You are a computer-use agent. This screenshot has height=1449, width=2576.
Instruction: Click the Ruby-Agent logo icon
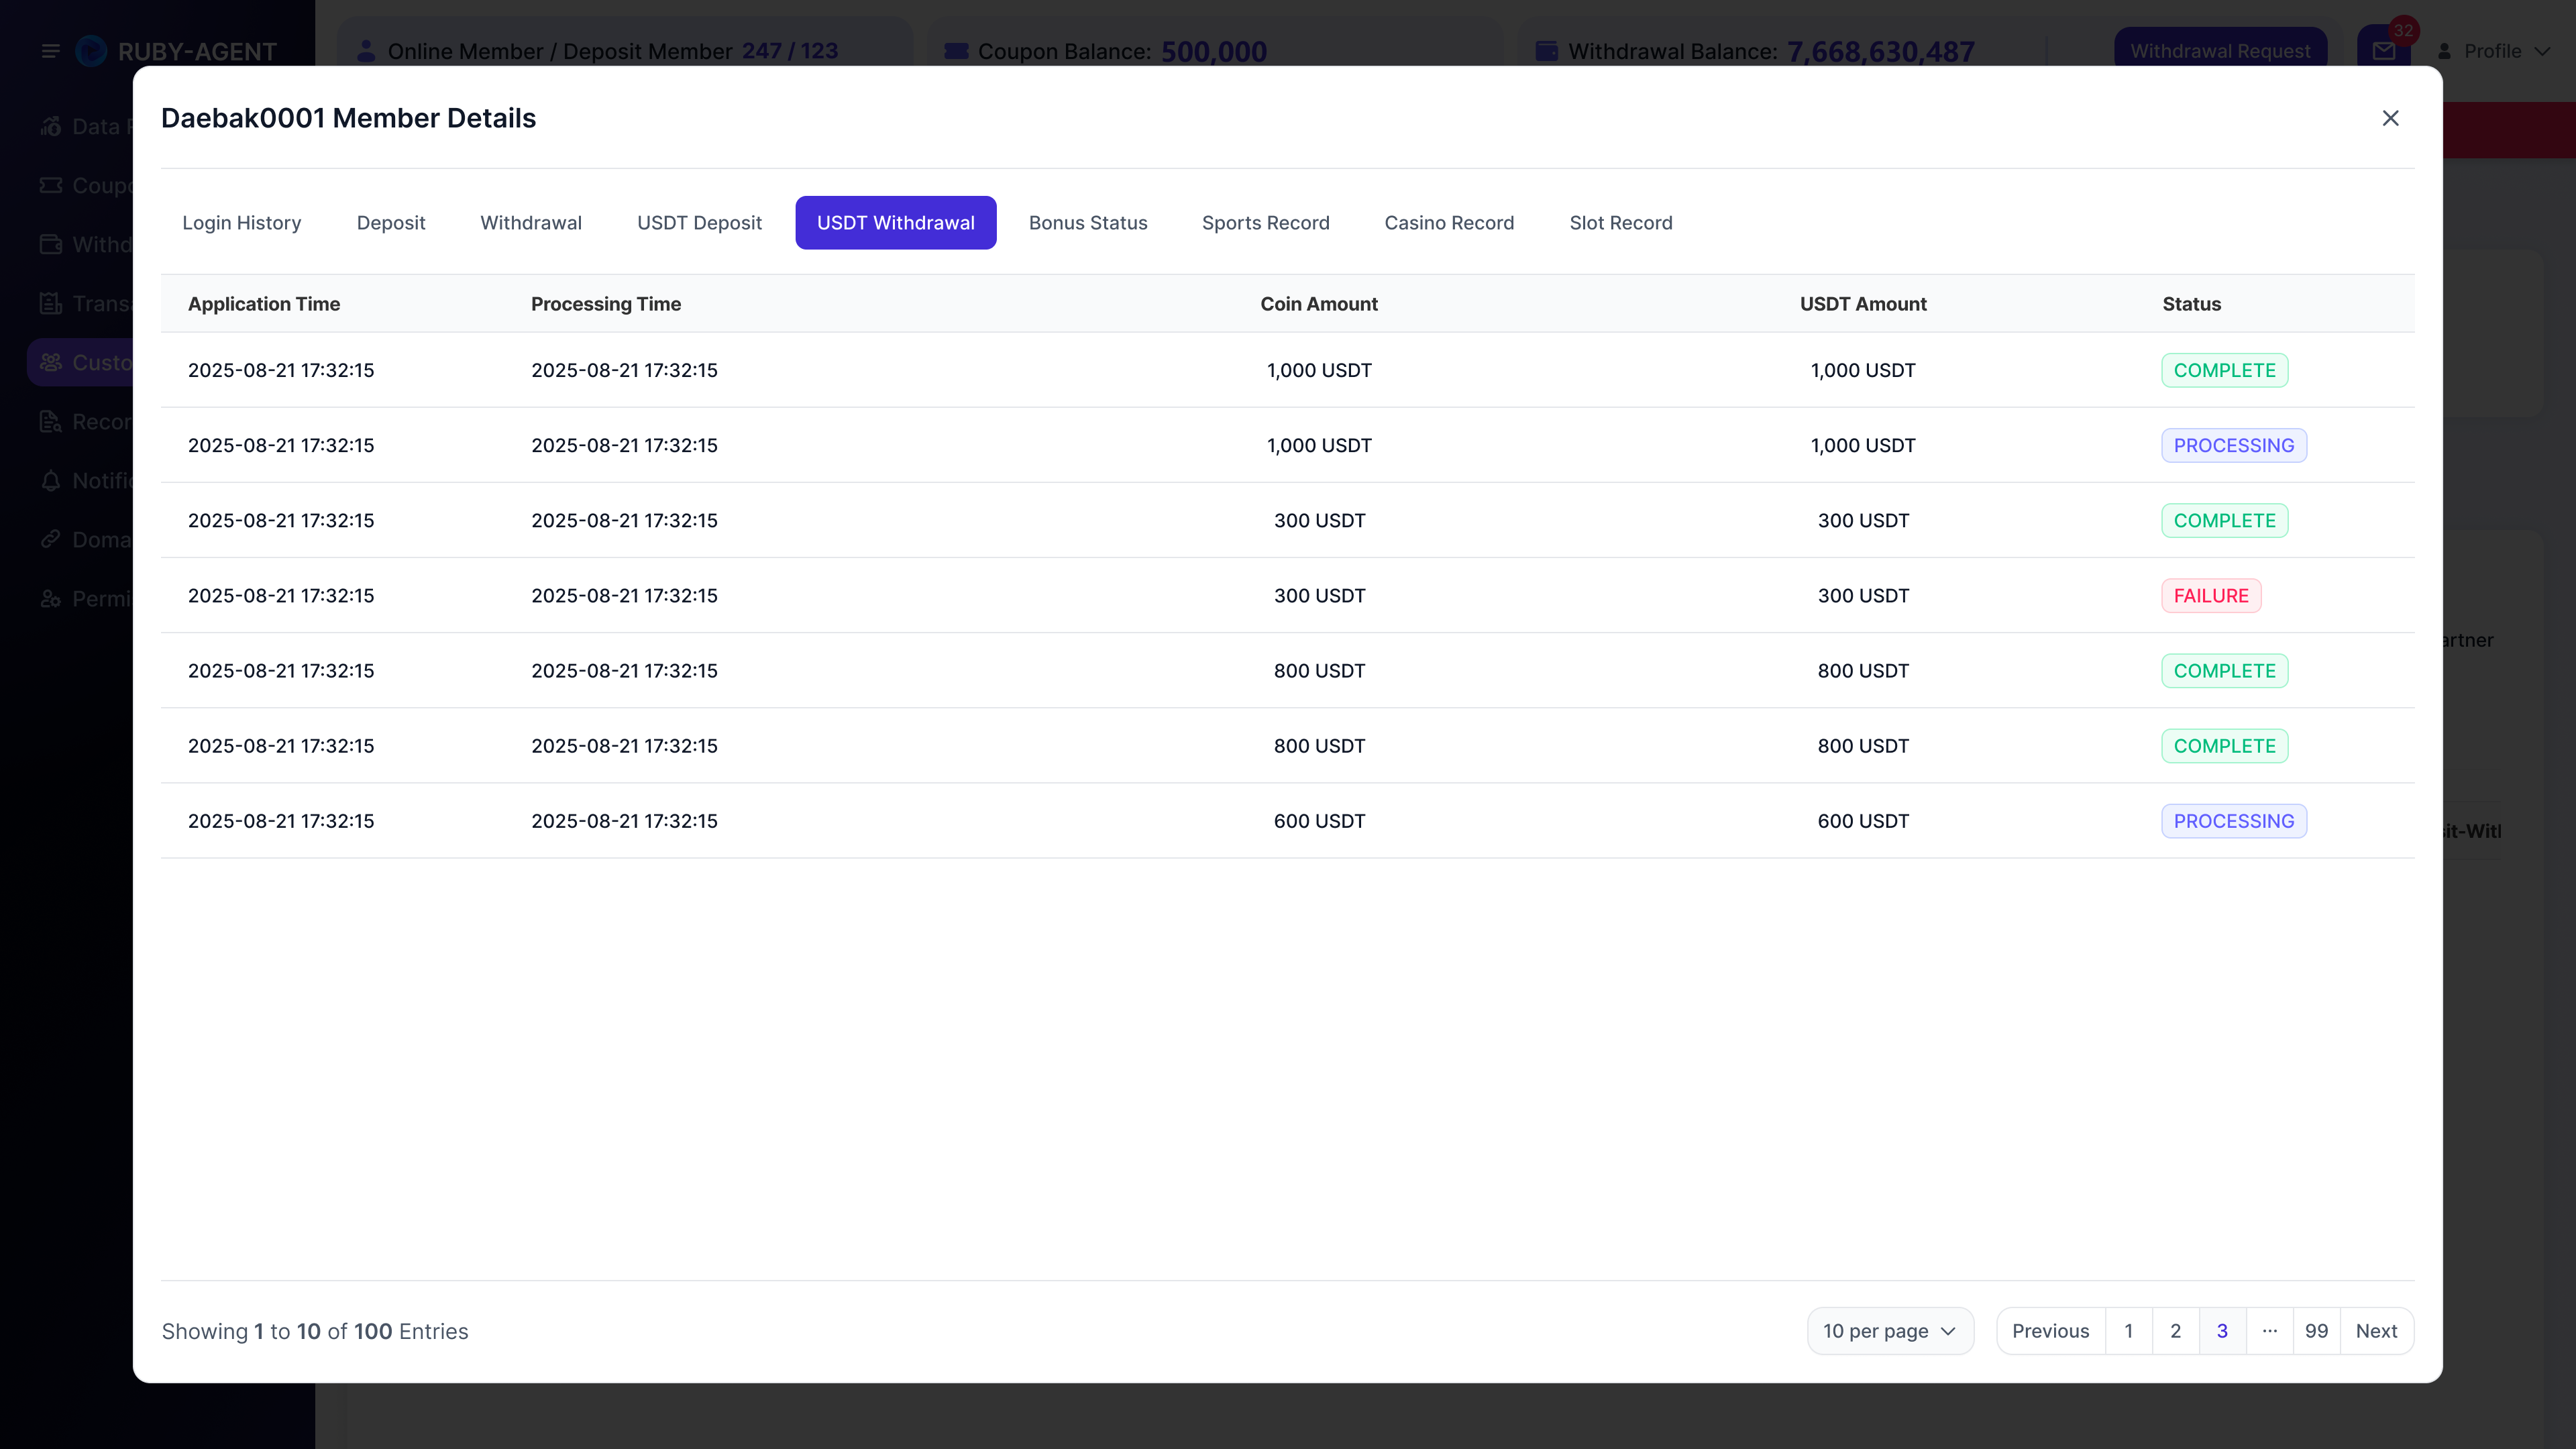coord(91,51)
